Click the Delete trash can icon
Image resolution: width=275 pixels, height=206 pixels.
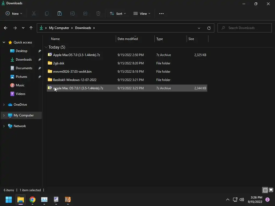tap(98, 13)
